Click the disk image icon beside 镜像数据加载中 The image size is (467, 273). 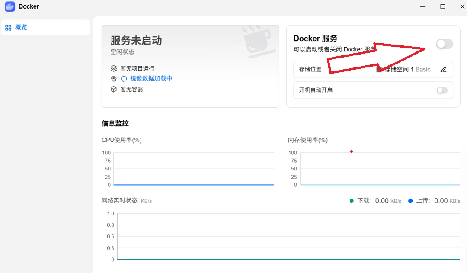click(114, 79)
